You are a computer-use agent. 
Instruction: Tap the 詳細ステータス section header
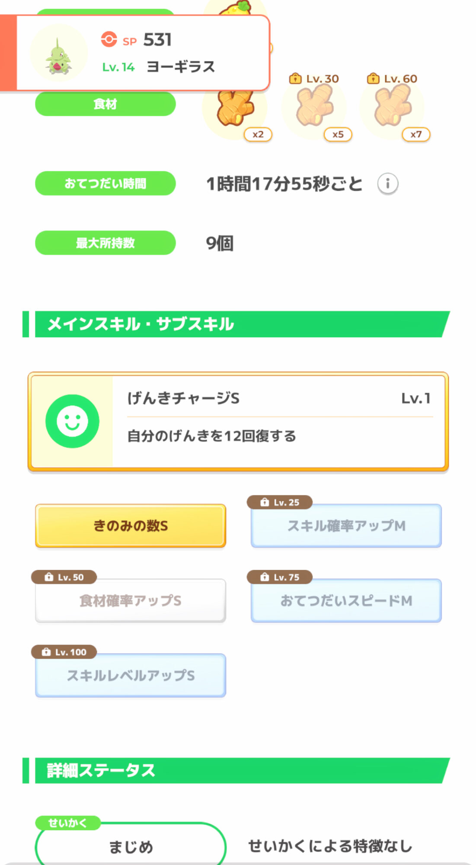237,770
